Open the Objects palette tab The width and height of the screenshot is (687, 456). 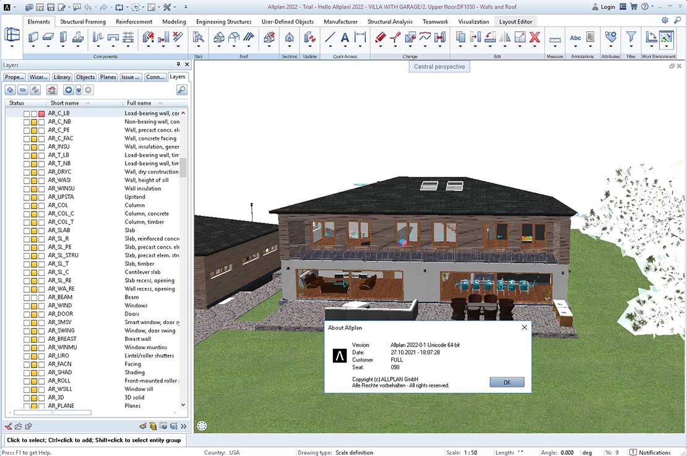85,77
